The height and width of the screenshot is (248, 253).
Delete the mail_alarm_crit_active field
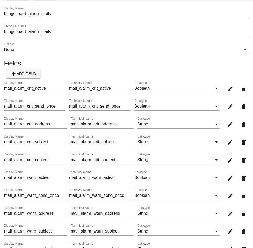(x=244, y=89)
